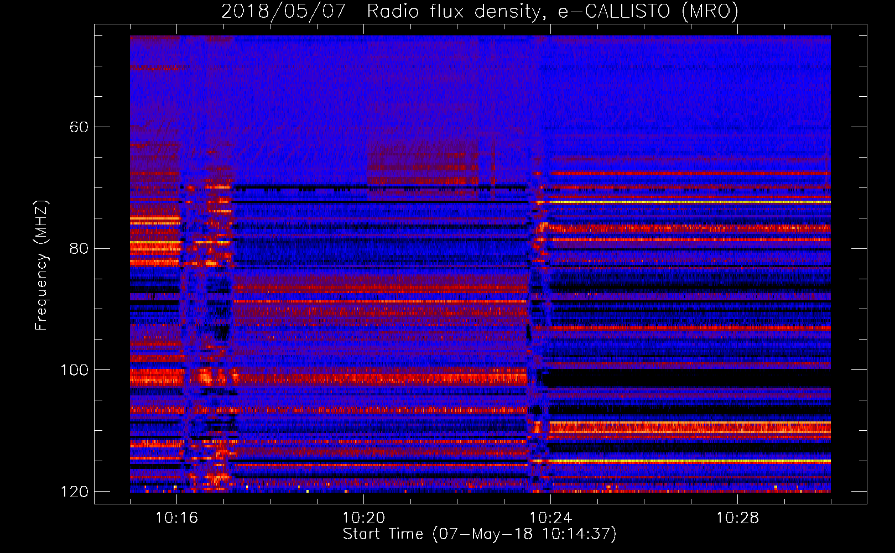Click the 10:24 time tick label
Viewport: 895px width, 553px height.
[x=550, y=518]
